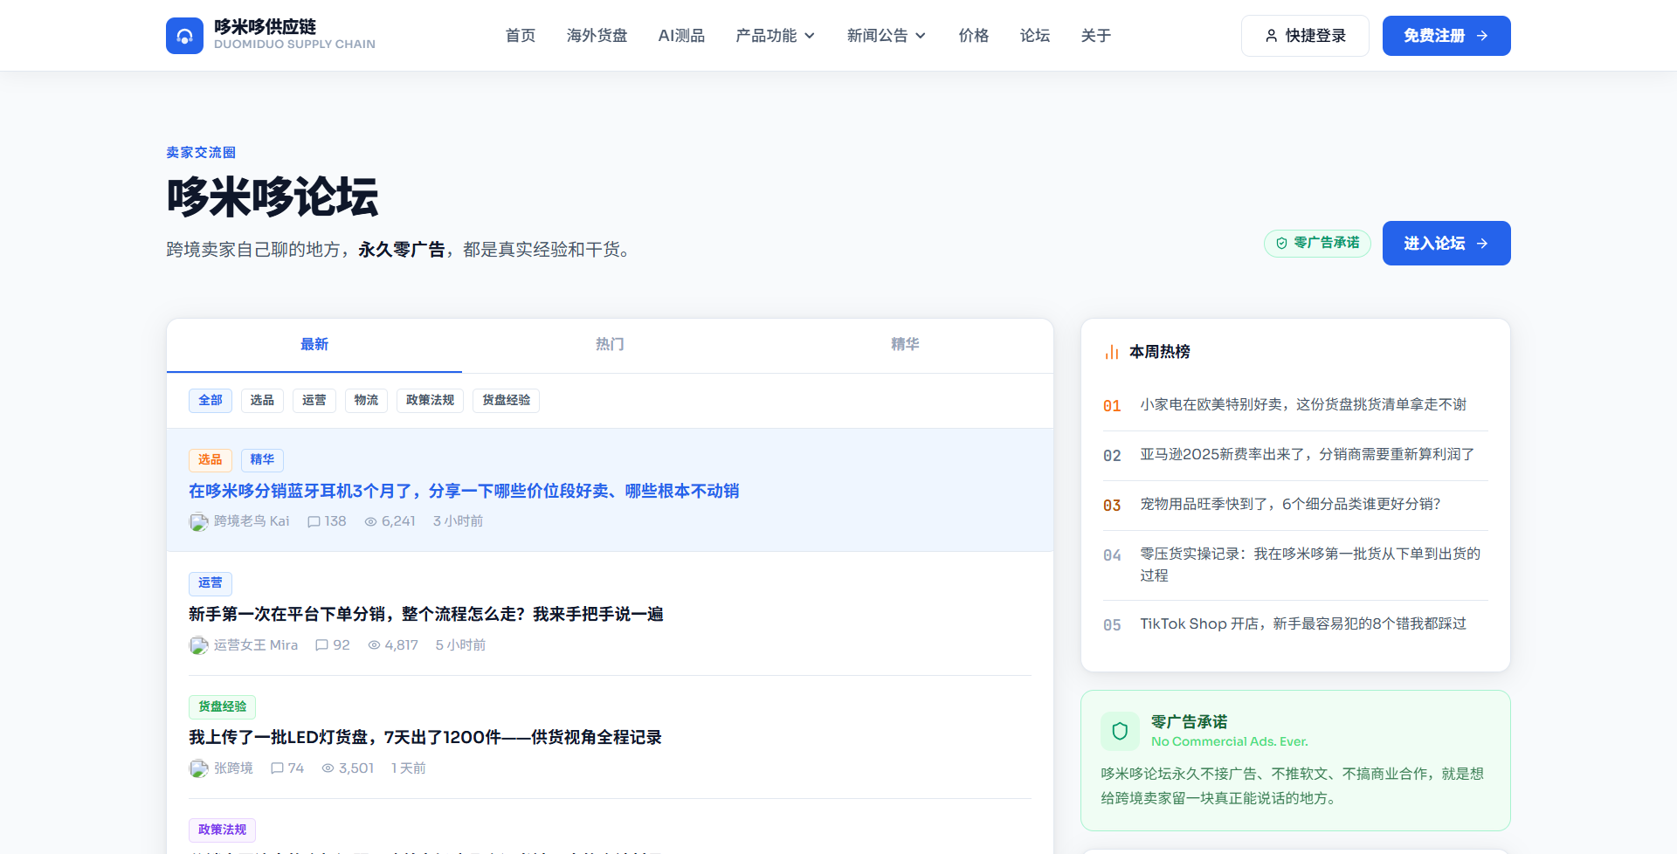Image resolution: width=1677 pixels, height=854 pixels.
Task: Click the 零广告承诺 badge near 进入论坛
Action: [x=1317, y=244]
